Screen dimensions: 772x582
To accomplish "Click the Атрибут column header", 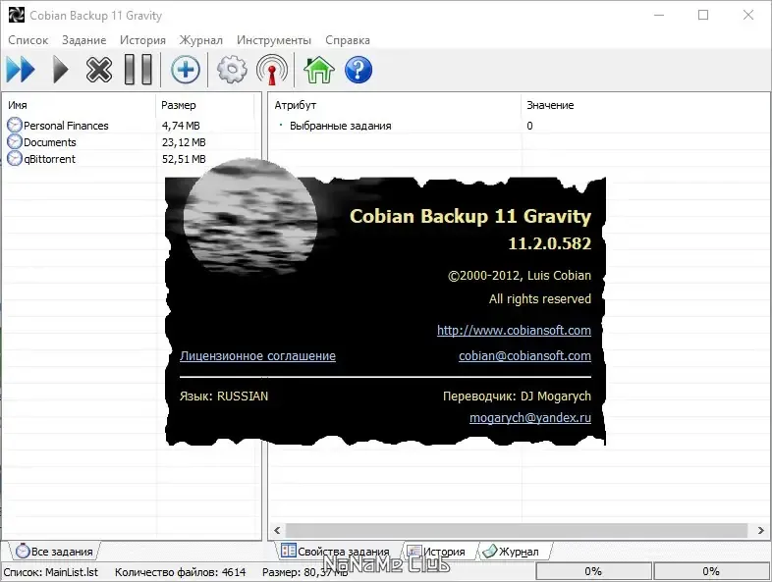I will [x=395, y=105].
